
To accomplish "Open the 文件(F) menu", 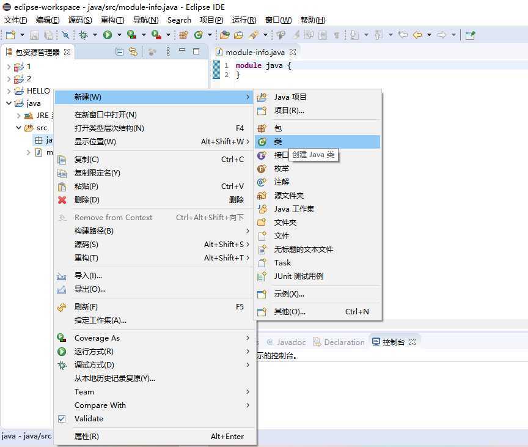I will point(15,20).
